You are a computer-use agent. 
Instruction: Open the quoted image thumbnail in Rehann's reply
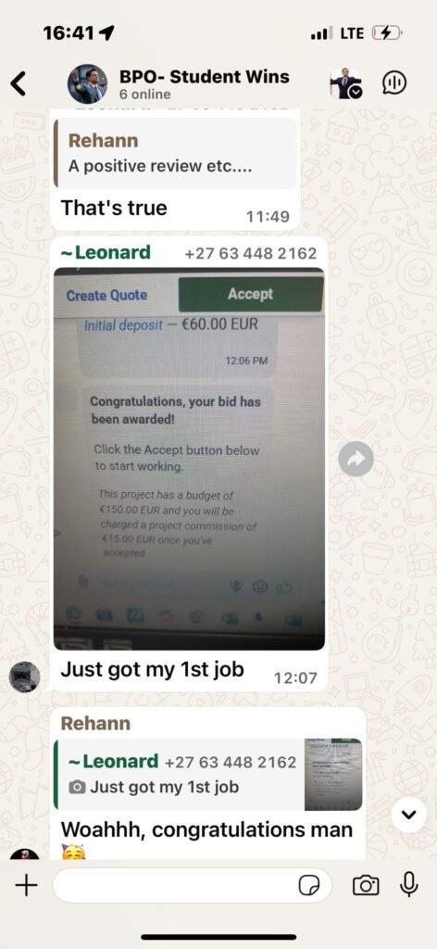point(333,774)
